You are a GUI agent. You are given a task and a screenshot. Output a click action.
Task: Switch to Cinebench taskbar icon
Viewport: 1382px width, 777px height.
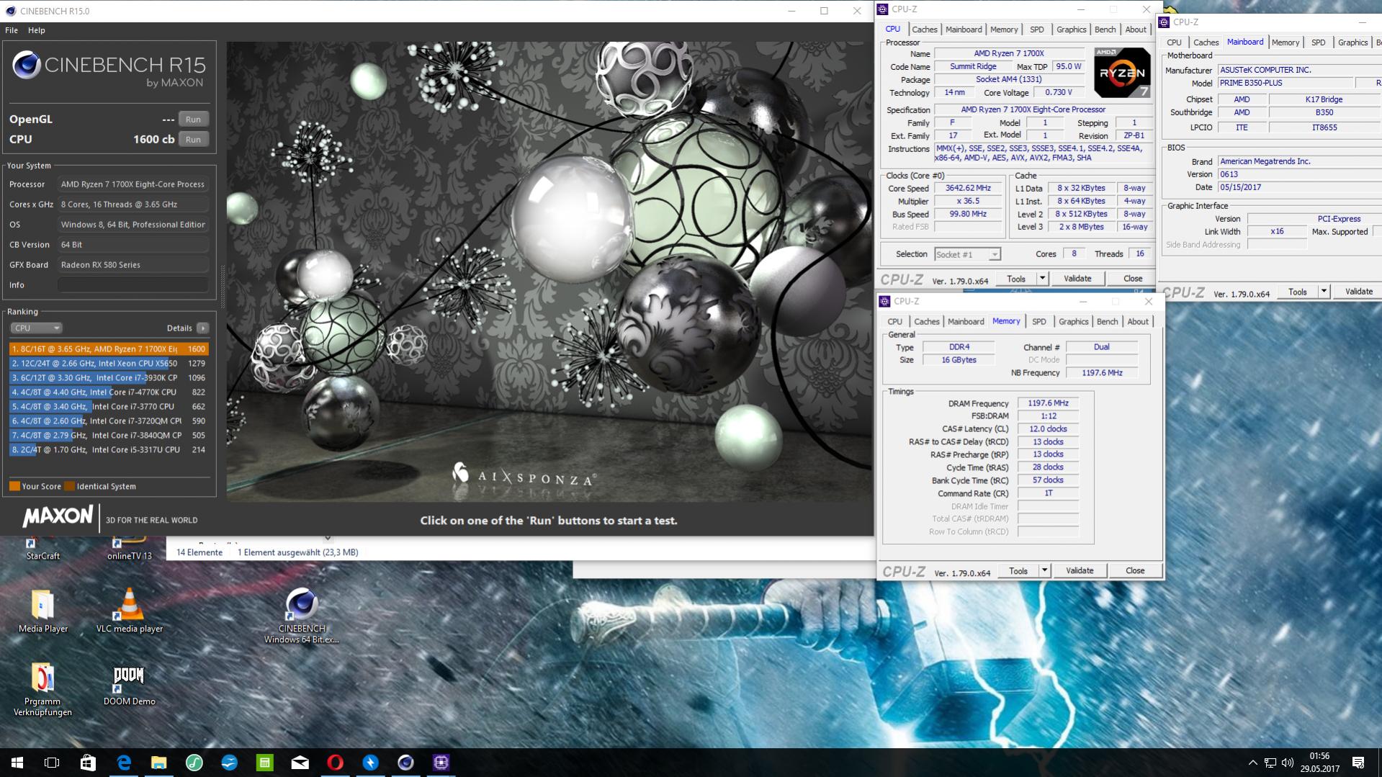pos(405,763)
